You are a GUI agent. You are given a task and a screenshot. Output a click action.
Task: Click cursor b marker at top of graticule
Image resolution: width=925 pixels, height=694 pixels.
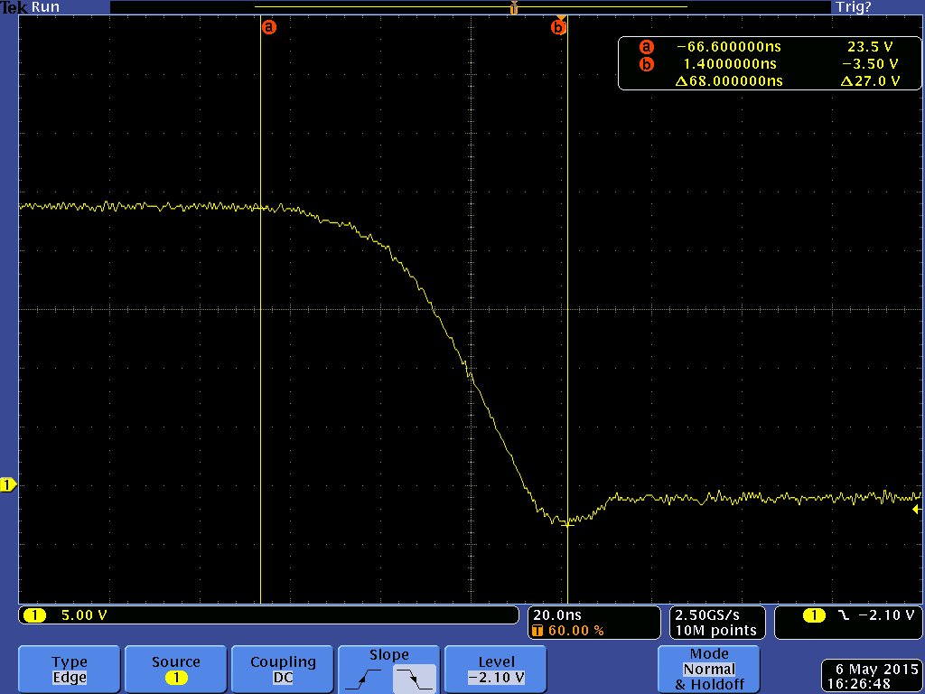pyautogui.click(x=557, y=27)
